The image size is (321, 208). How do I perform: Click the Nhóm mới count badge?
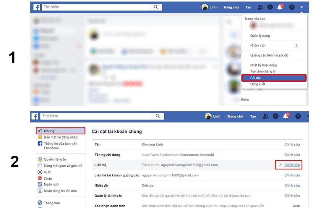(296, 46)
